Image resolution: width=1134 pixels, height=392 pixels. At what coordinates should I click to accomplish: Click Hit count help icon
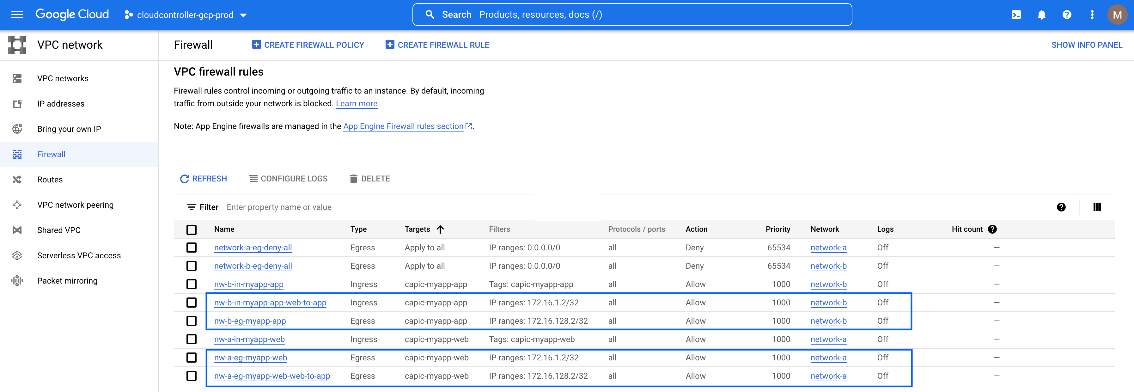pos(992,229)
